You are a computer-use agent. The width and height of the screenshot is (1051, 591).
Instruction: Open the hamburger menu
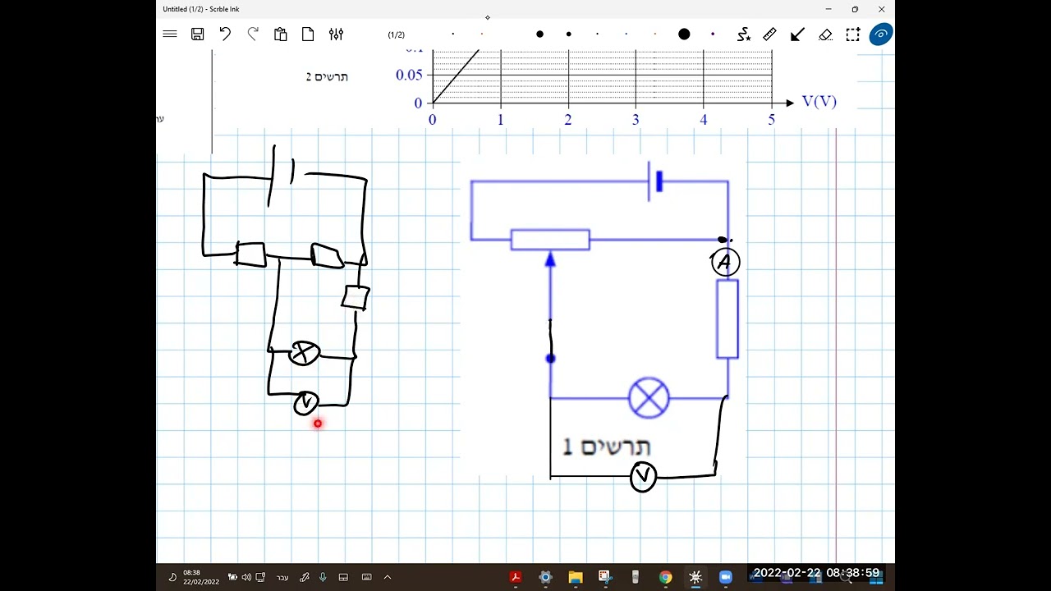pos(170,34)
